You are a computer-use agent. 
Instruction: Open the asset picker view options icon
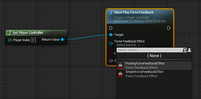coord(189,50)
